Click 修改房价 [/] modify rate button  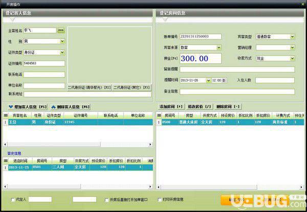(200, 106)
